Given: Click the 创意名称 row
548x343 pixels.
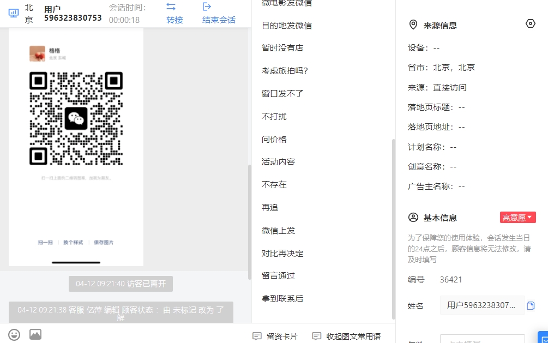Looking at the screenshot, I should pos(432,167).
